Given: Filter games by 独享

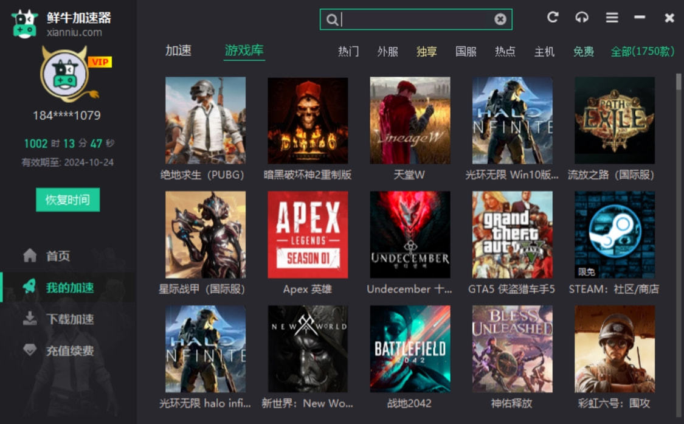Looking at the screenshot, I should coord(427,52).
